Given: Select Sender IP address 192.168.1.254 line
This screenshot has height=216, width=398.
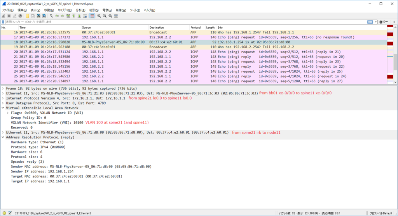Looking at the screenshot, I should coord(42,172).
